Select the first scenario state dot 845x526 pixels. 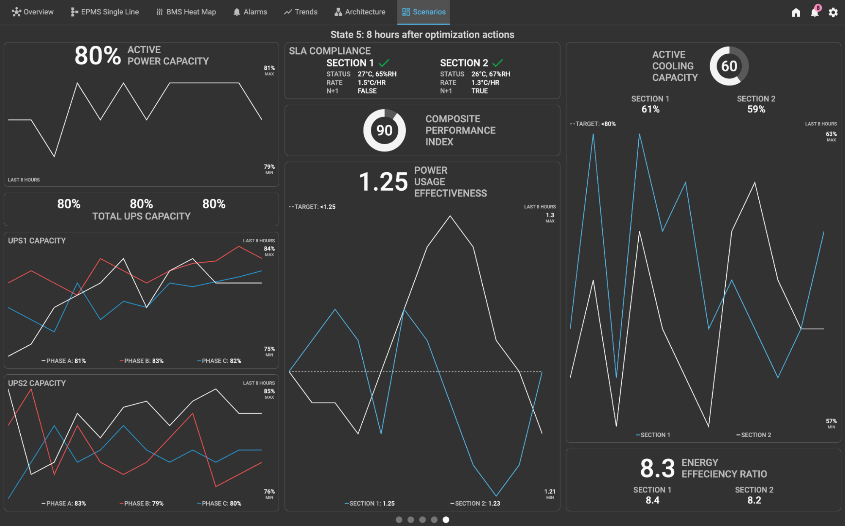click(399, 520)
